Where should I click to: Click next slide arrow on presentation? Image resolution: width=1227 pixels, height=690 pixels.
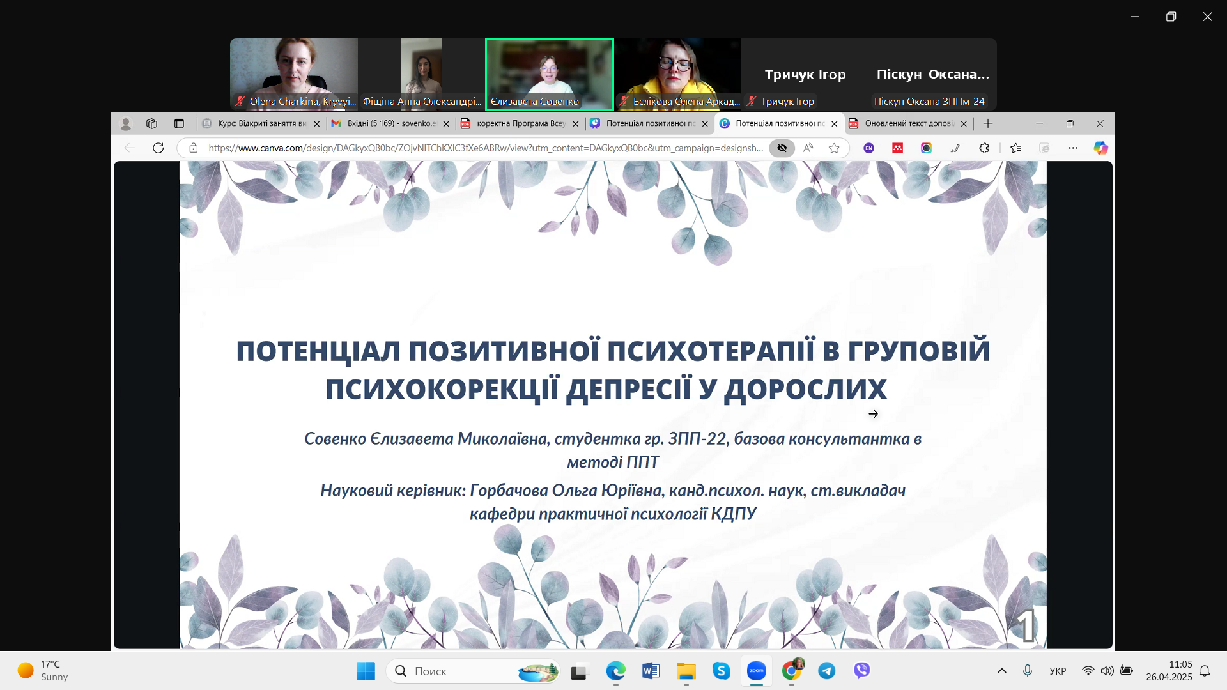pos(873,414)
